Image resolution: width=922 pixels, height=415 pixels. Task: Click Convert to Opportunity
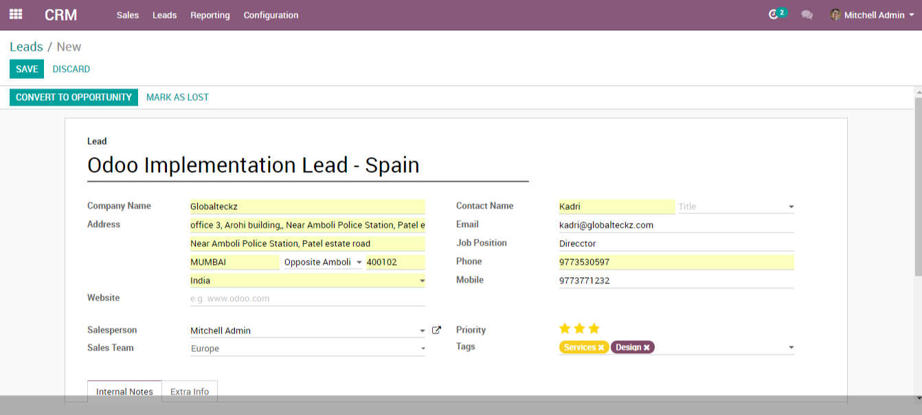[x=74, y=97]
